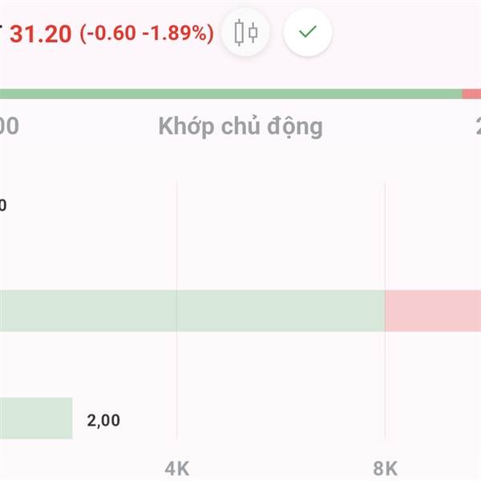
Task: Click empty chart area between 4K and 8K gridlines
Action: pyautogui.click(x=281, y=233)
